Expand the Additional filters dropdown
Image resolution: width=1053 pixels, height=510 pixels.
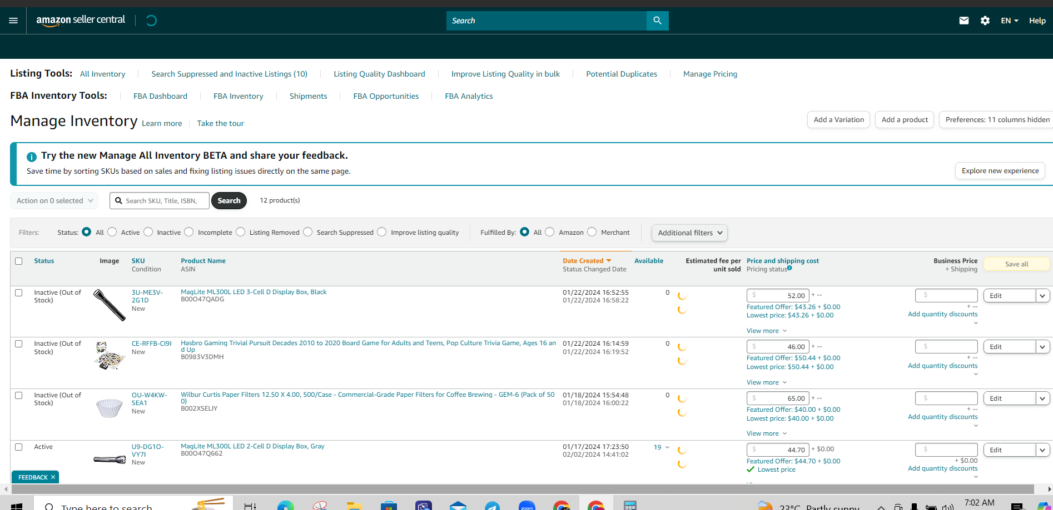689,233
